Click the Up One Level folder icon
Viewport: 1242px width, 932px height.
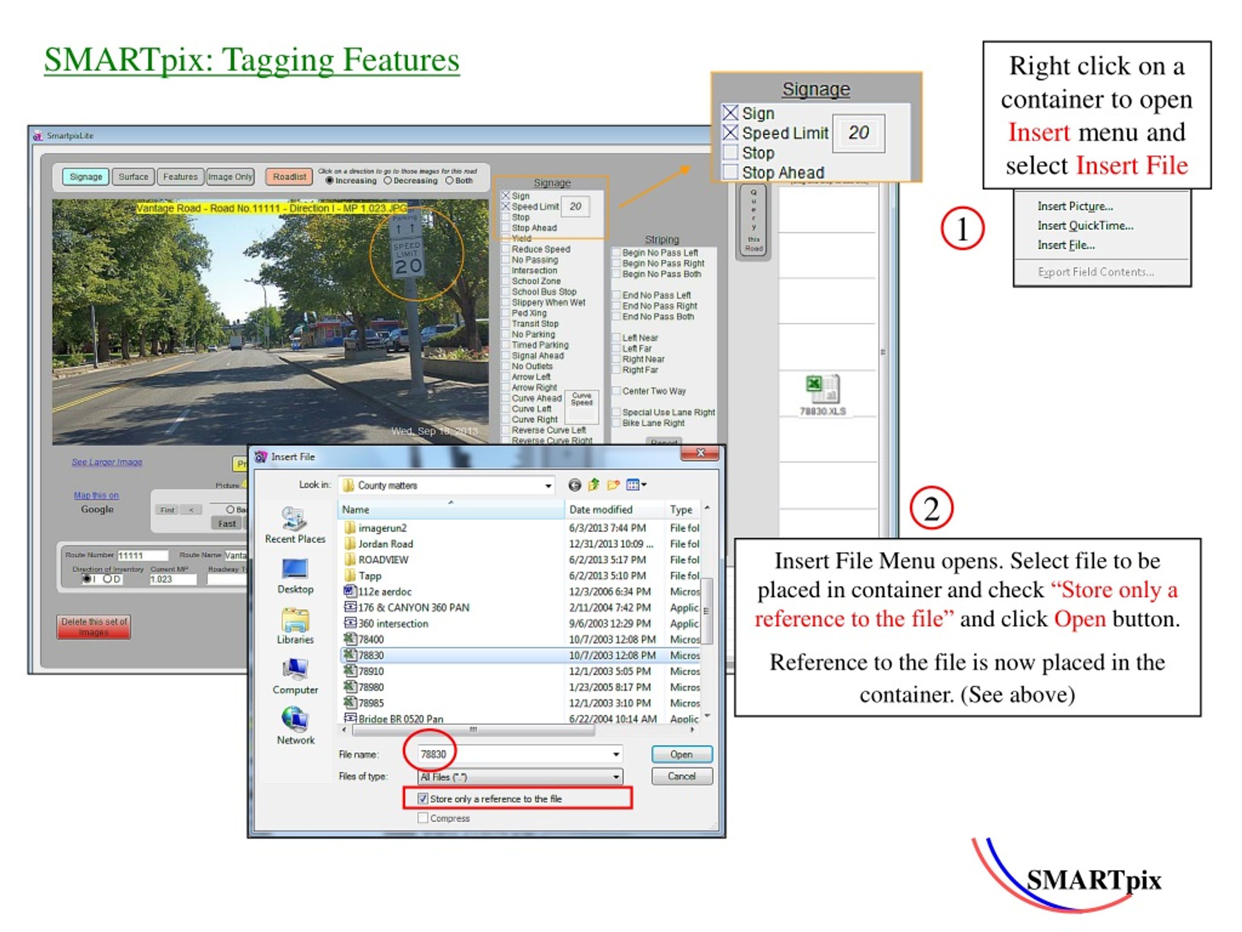coord(593,485)
